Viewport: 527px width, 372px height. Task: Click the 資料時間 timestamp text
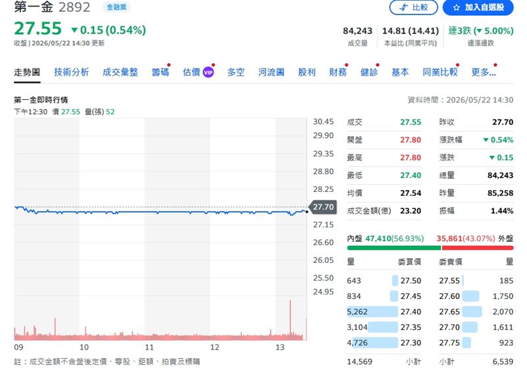click(x=460, y=100)
